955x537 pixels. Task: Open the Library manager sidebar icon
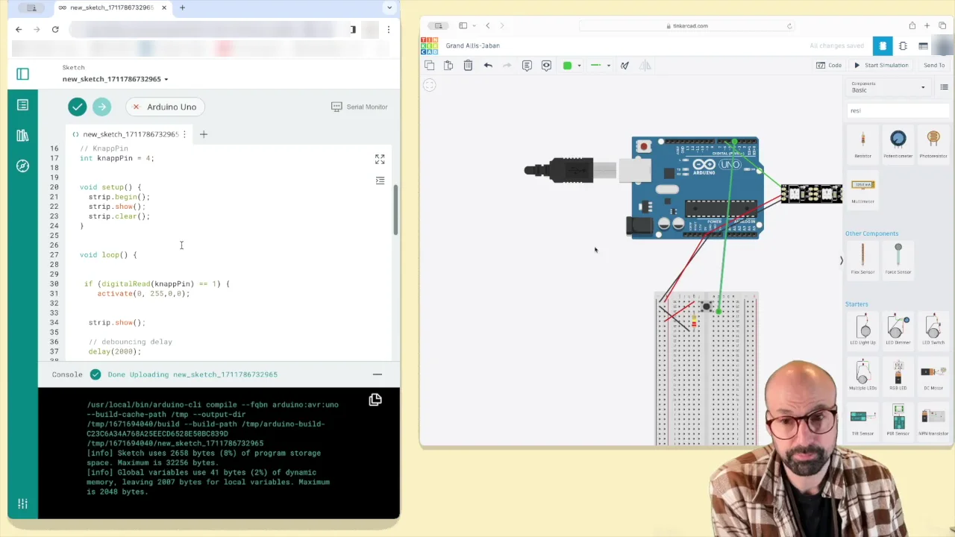tap(22, 135)
